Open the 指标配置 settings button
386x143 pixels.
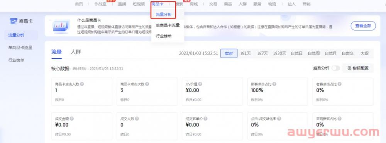pos(358,68)
